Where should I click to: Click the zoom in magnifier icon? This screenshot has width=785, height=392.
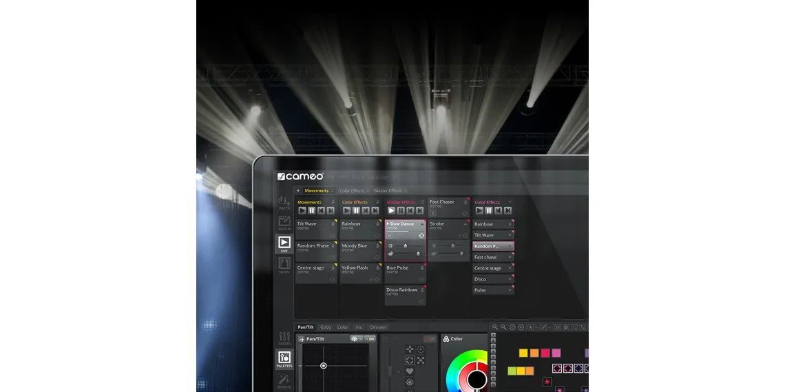coord(494,327)
